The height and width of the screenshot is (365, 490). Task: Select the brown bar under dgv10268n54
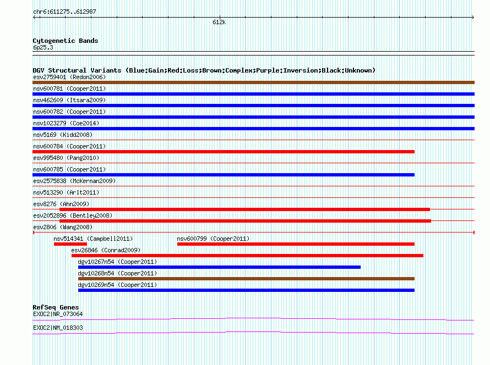(246, 279)
